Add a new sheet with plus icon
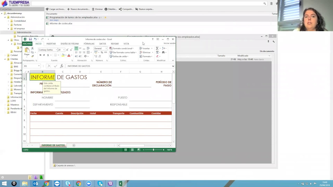Viewport: 333px width, 187px height. [74, 145]
